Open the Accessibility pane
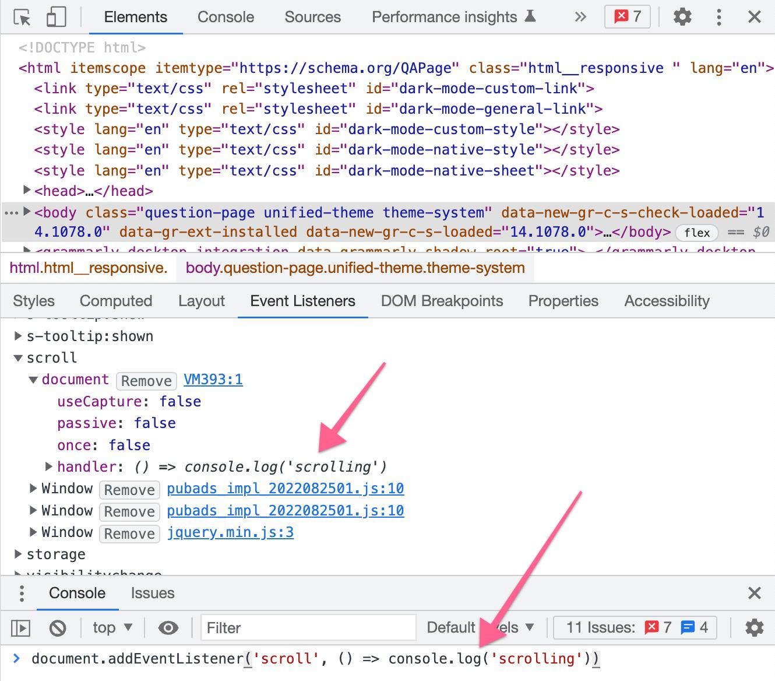This screenshot has height=681, width=775. coord(667,301)
